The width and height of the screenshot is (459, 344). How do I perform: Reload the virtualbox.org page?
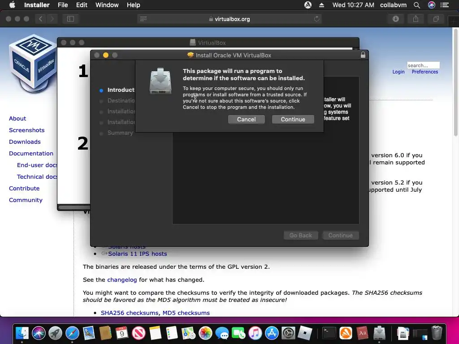[x=316, y=19]
